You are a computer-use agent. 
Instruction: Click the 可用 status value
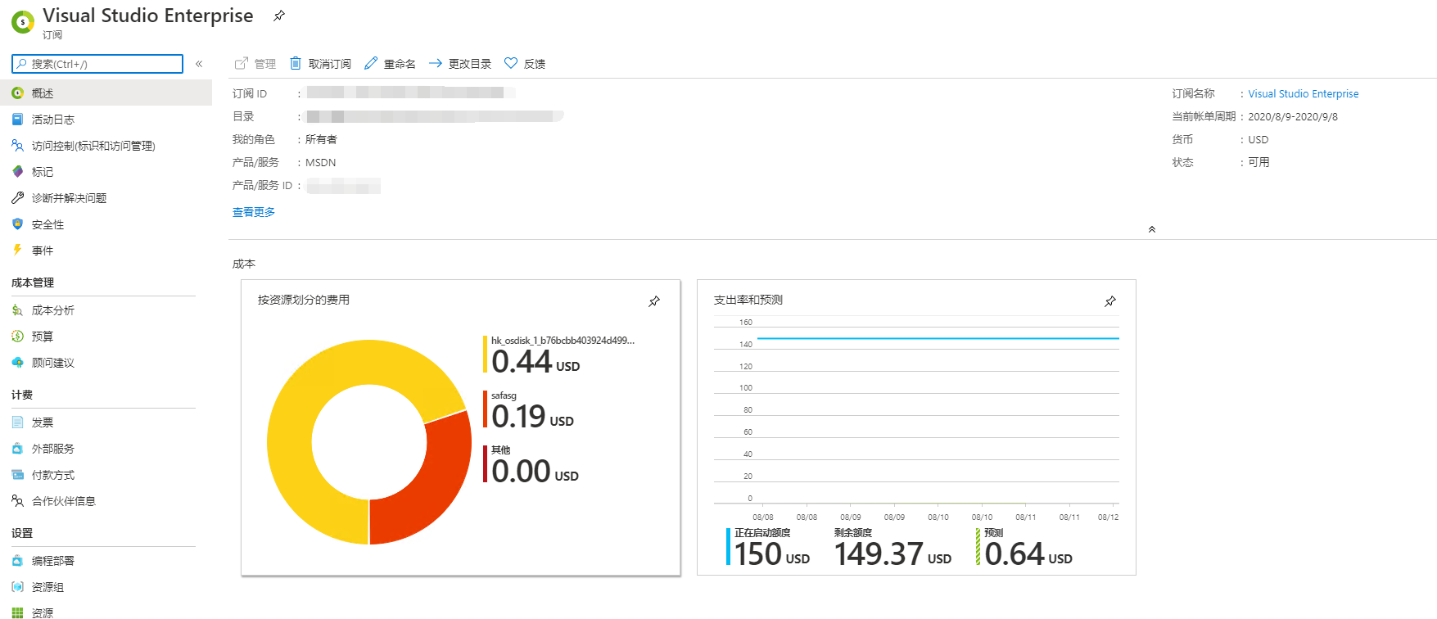(1259, 163)
